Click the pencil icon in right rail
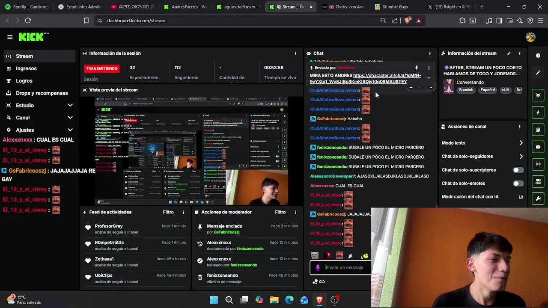The height and width of the screenshot is (308, 548). [538, 73]
